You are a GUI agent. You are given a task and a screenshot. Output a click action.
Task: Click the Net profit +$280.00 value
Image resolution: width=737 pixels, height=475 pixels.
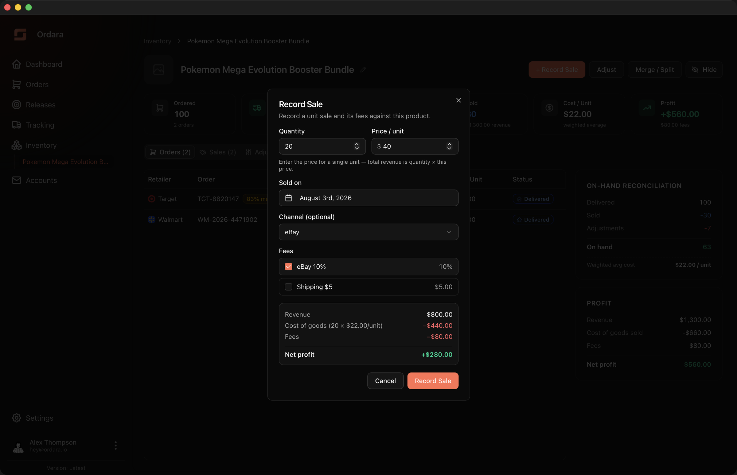(x=437, y=354)
